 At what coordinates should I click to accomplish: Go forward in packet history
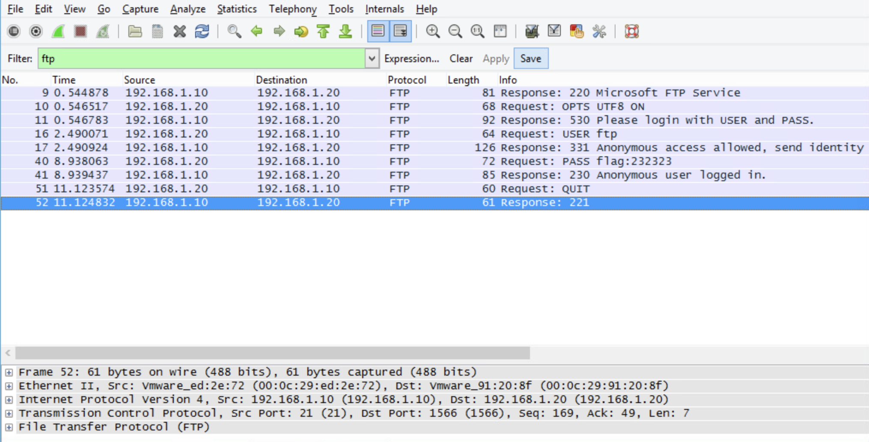tap(279, 31)
